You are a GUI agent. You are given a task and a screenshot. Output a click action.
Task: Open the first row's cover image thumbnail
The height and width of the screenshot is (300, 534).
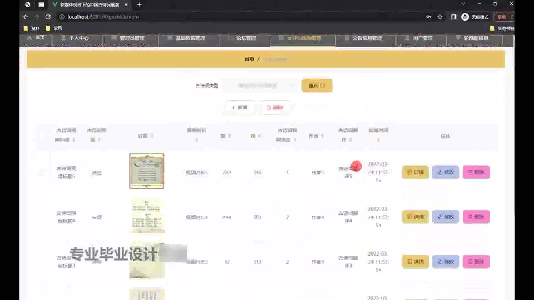click(x=147, y=171)
